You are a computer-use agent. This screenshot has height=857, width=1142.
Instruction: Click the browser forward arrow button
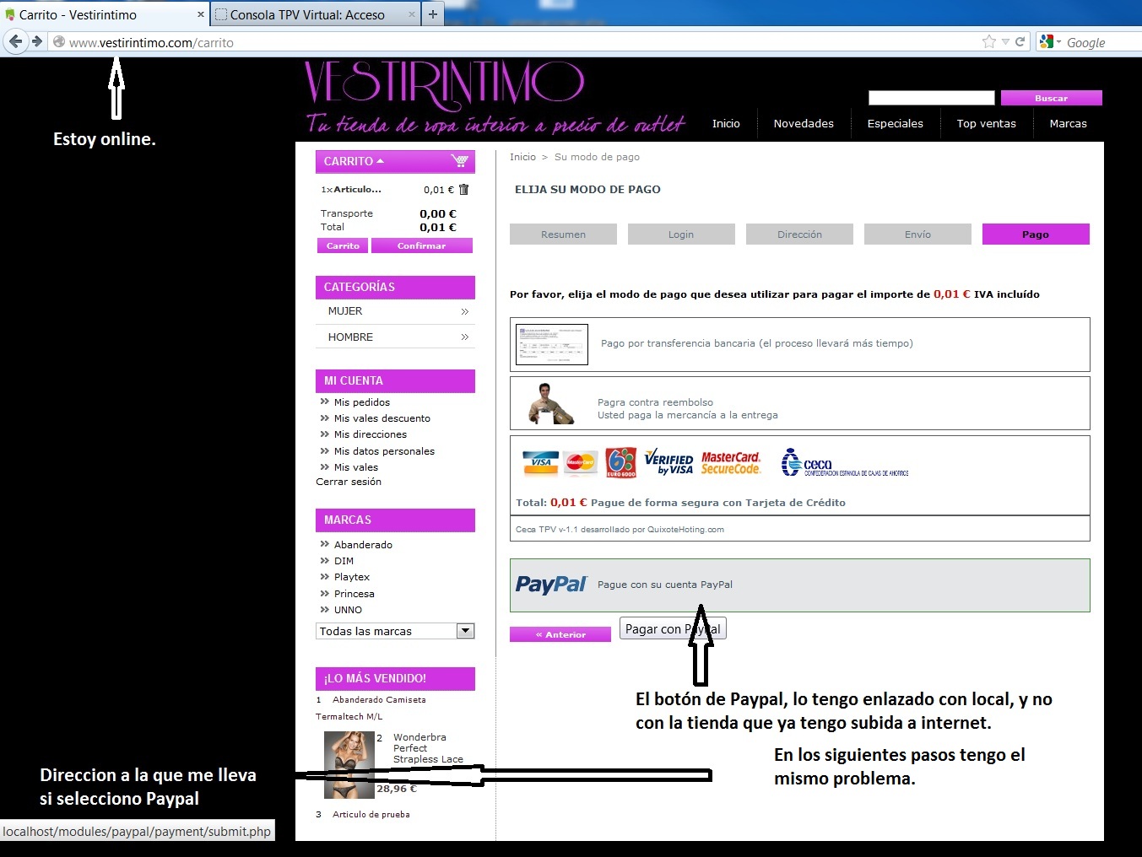click(36, 41)
